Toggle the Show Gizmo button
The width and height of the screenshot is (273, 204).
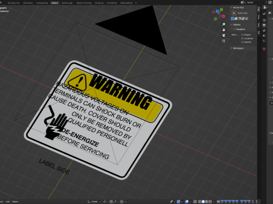[179, 202]
